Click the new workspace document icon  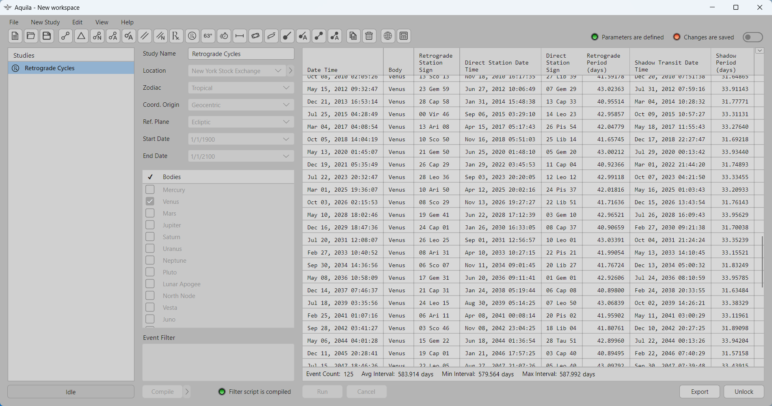coord(15,36)
